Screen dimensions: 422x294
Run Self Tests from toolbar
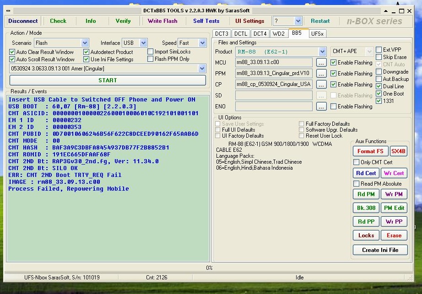coord(206,21)
